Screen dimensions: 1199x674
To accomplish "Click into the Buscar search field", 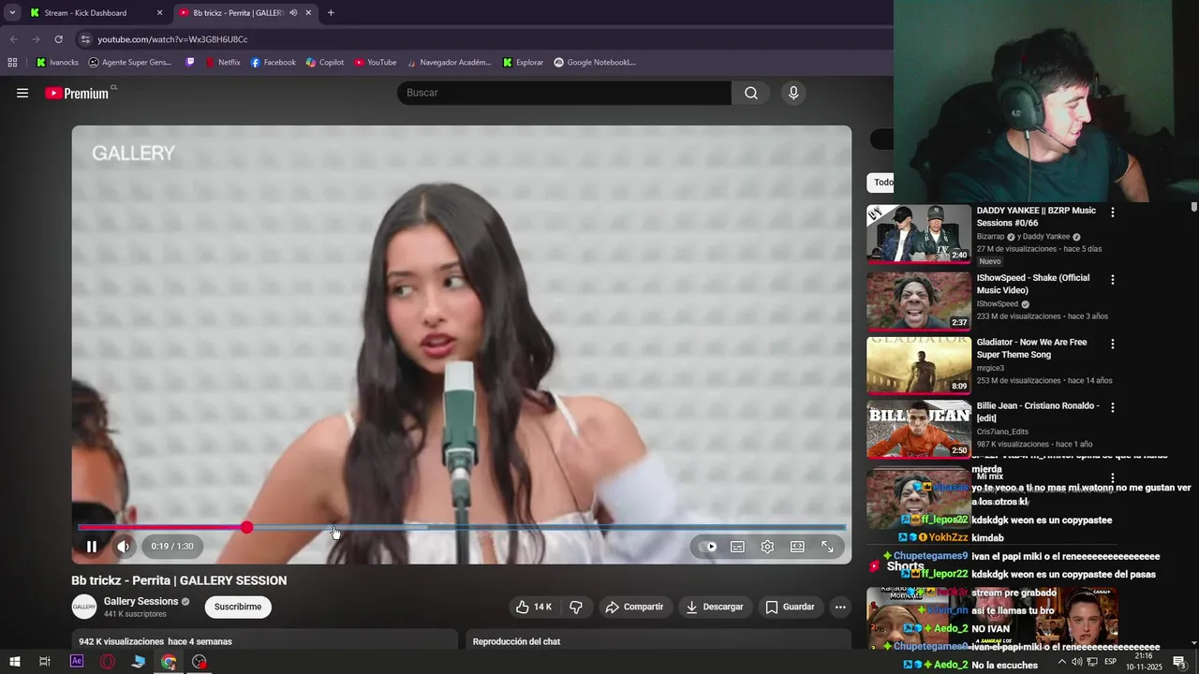I will (564, 93).
